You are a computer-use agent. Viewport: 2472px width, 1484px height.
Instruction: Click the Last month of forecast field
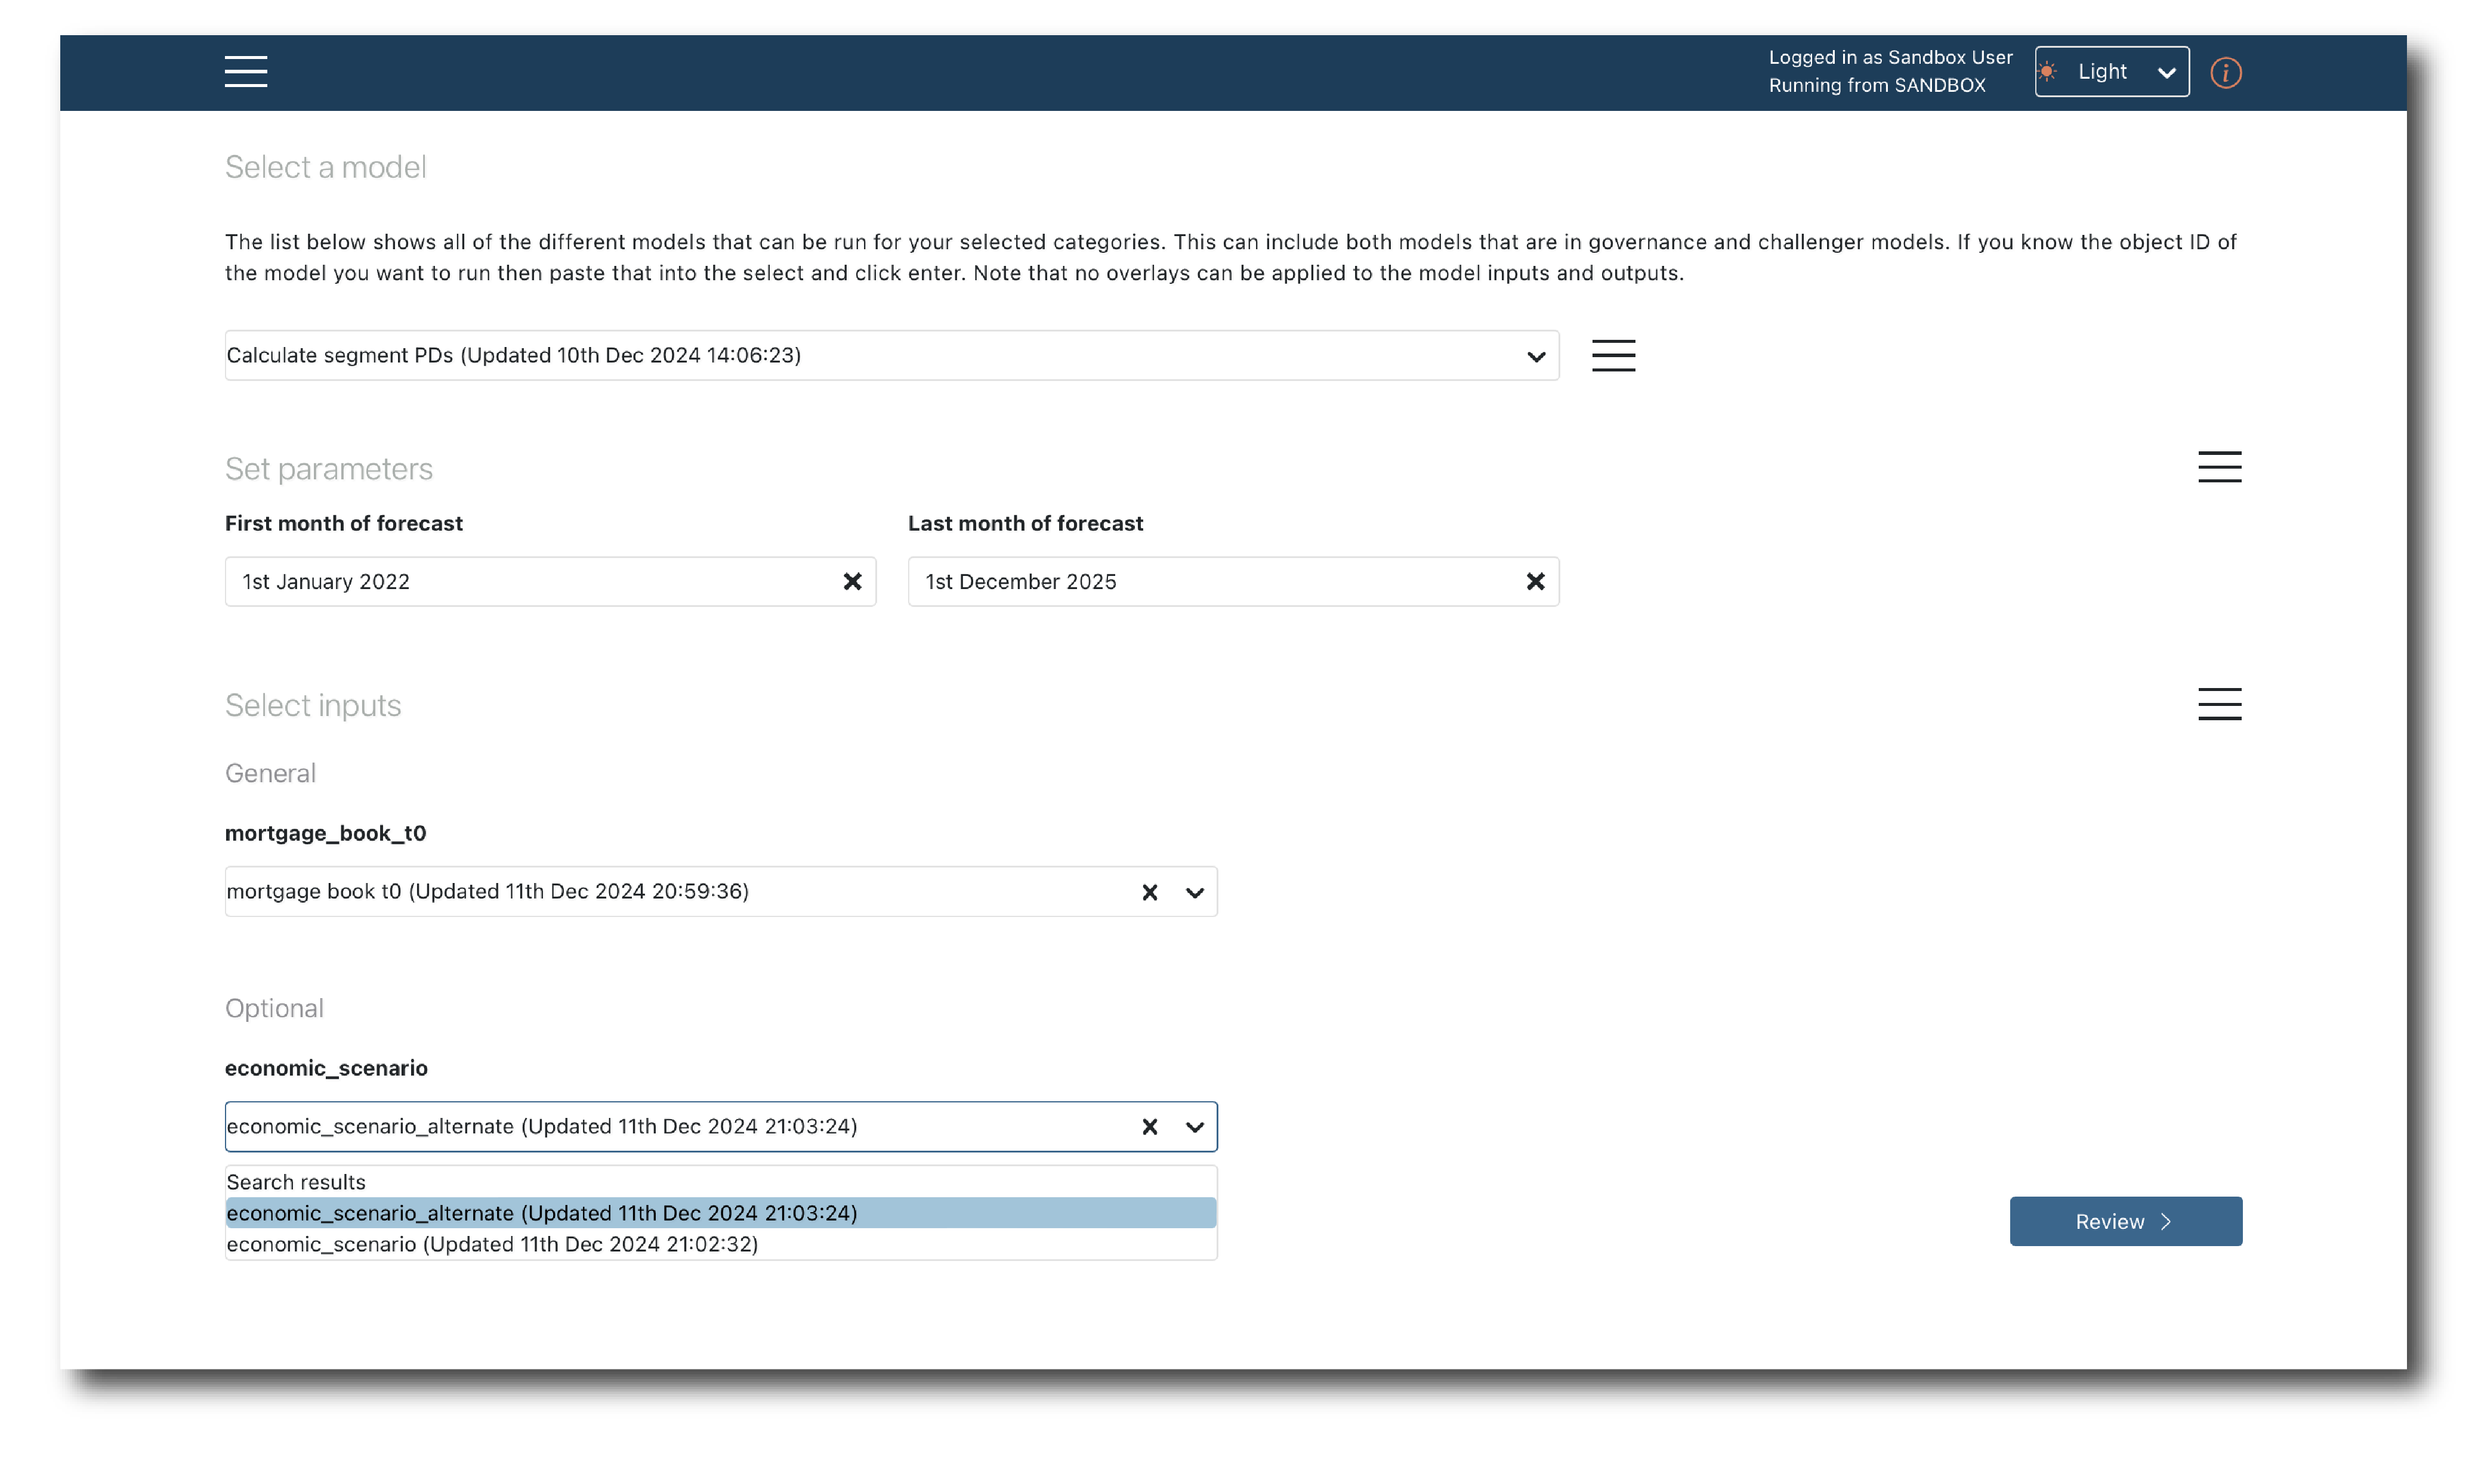[x=1211, y=581]
